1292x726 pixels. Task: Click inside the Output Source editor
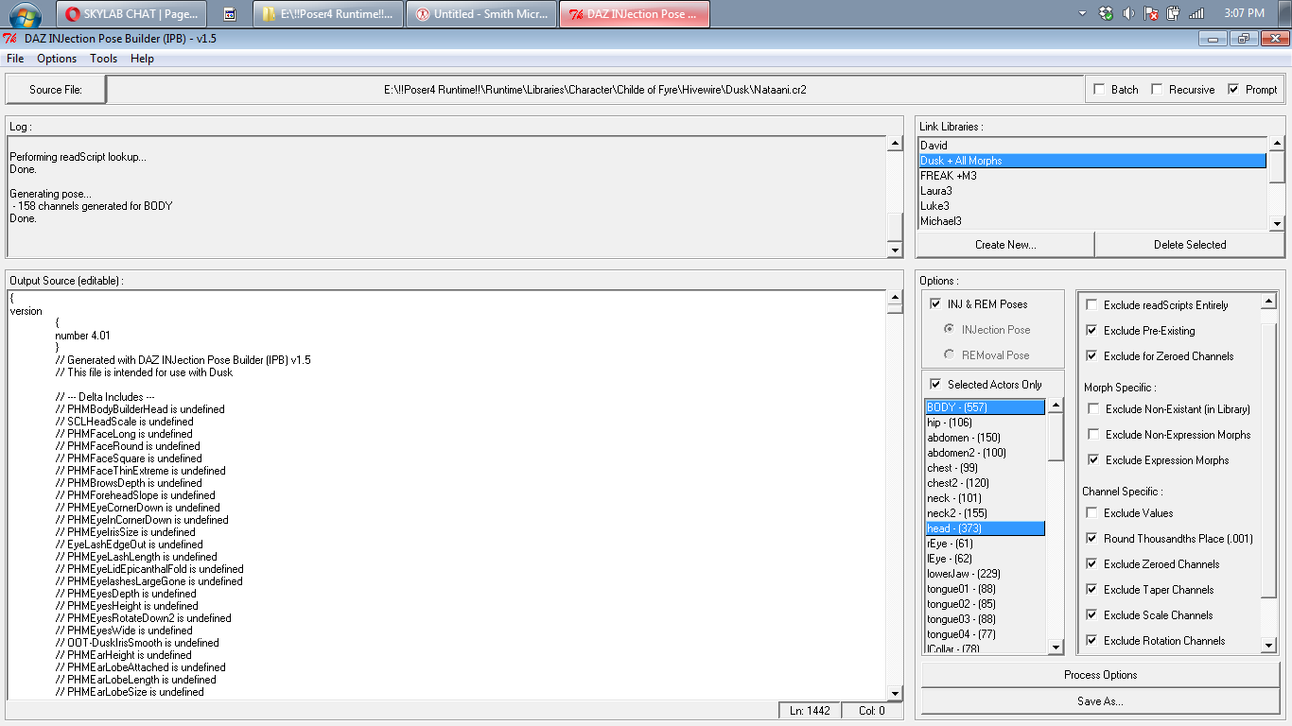446,495
